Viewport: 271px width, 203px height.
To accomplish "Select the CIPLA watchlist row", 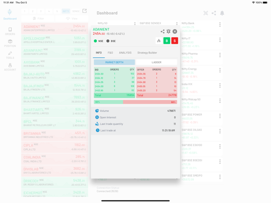I will (54, 147).
